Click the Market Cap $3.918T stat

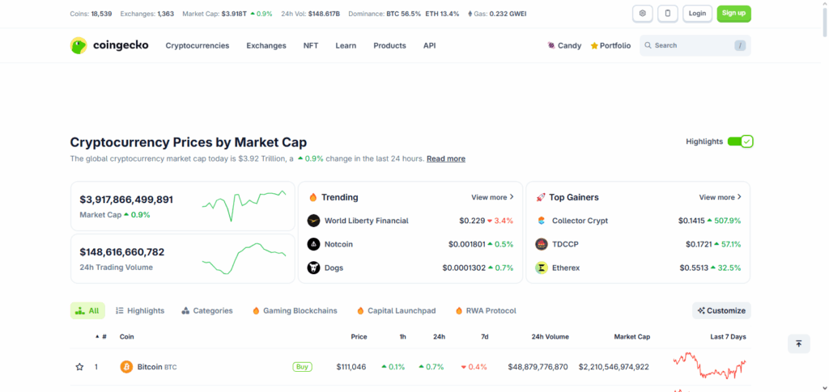[x=227, y=14]
